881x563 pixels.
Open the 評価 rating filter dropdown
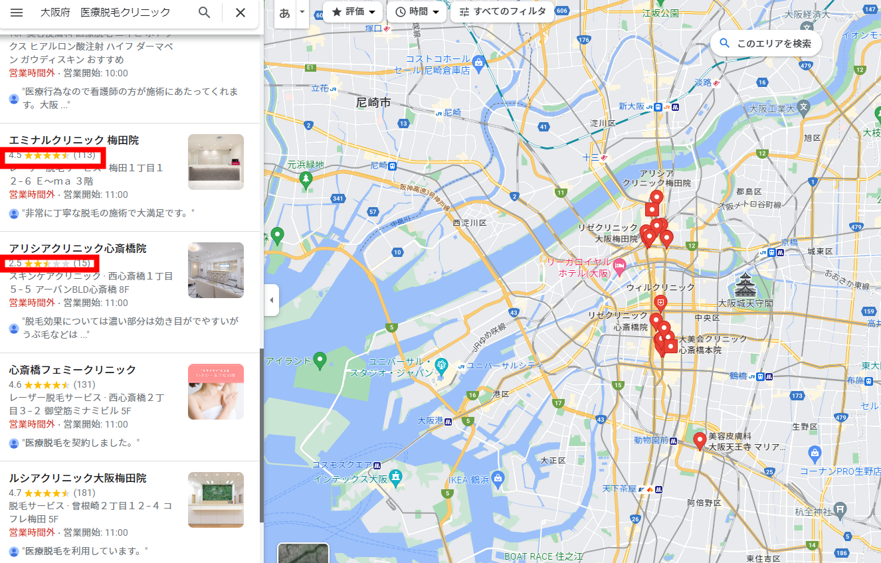[x=352, y=12]
